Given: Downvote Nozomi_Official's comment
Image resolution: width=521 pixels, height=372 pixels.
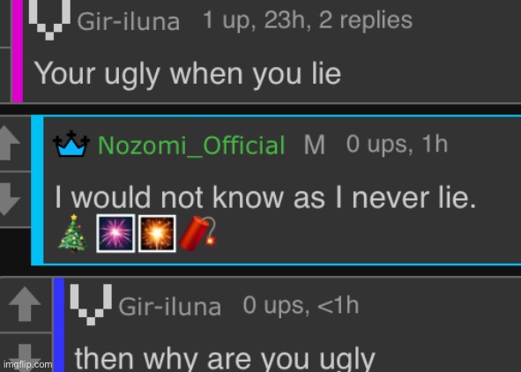Looking at the screenshot, I should point(10,198).
